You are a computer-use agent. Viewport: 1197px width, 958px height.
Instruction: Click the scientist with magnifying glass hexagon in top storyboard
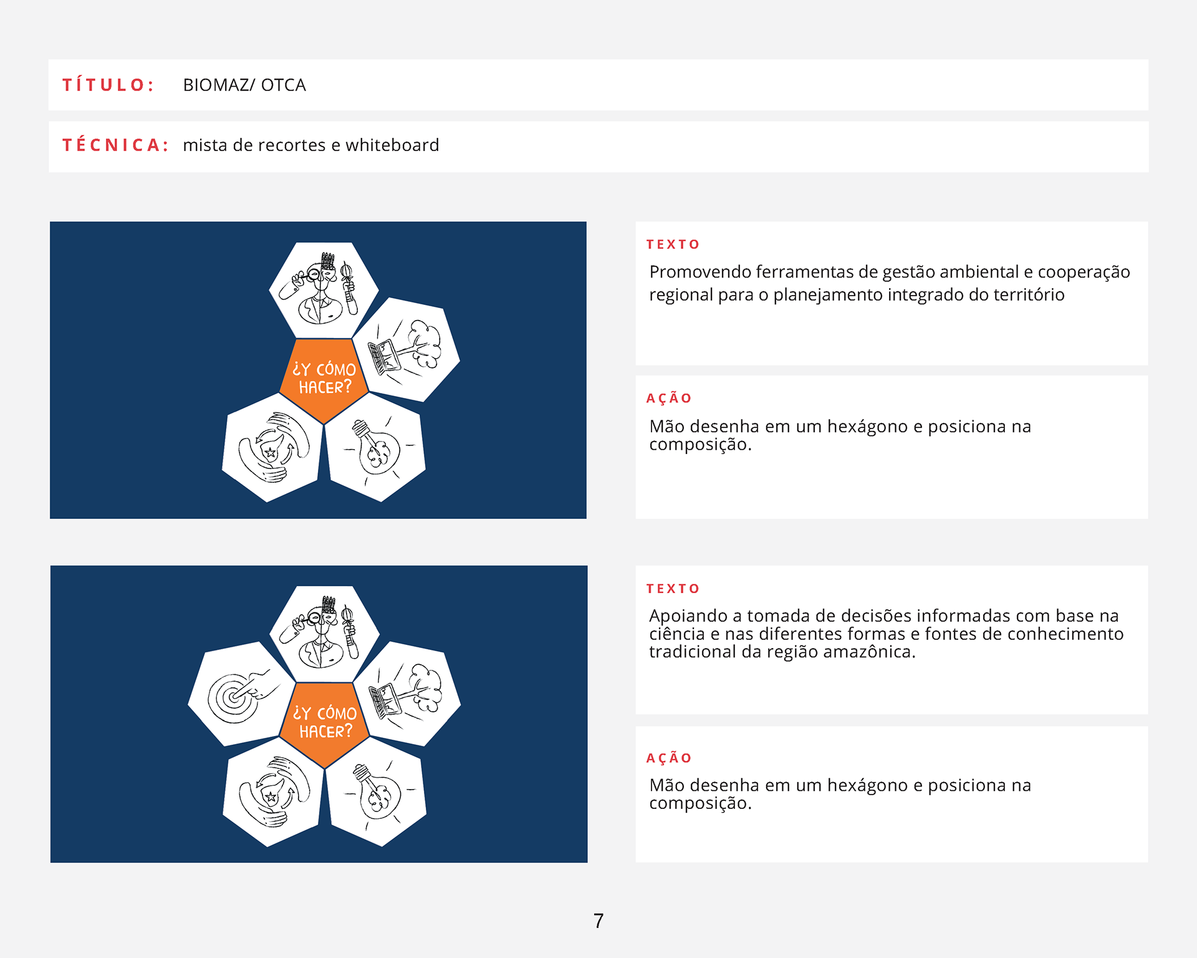[x=324, y=290]
